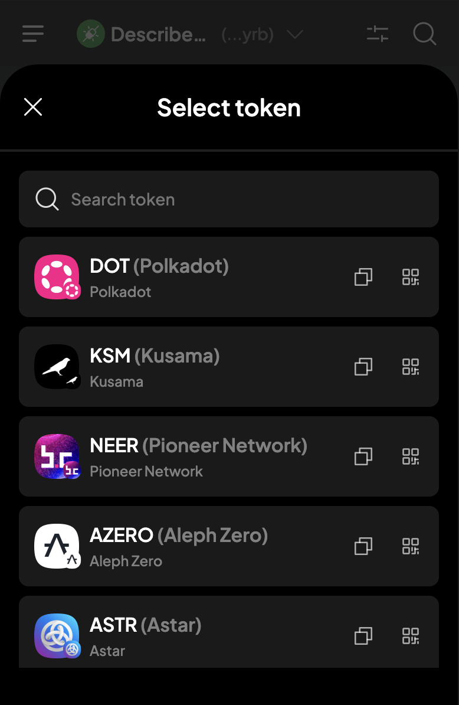459x705 pixels.
Task: Copy the NEER Pioneer Network address
Action: pos(363,456)
